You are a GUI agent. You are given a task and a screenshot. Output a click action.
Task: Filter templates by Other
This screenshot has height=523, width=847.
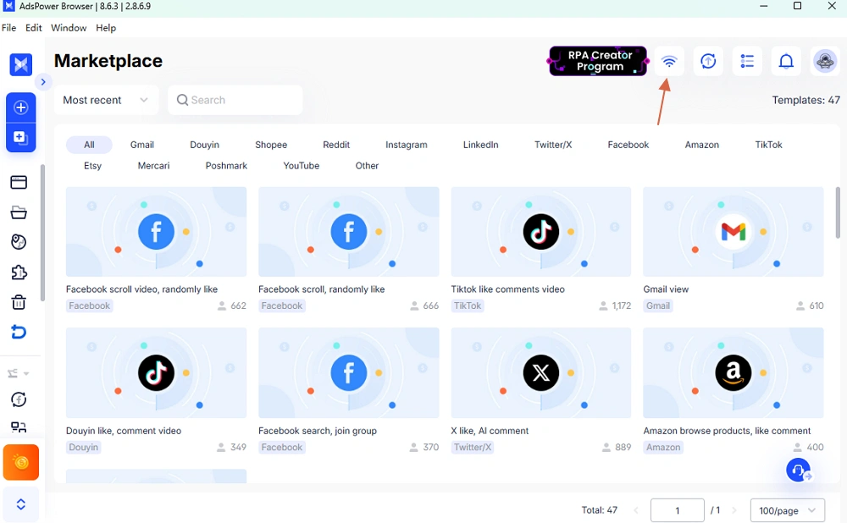(367, 166)
